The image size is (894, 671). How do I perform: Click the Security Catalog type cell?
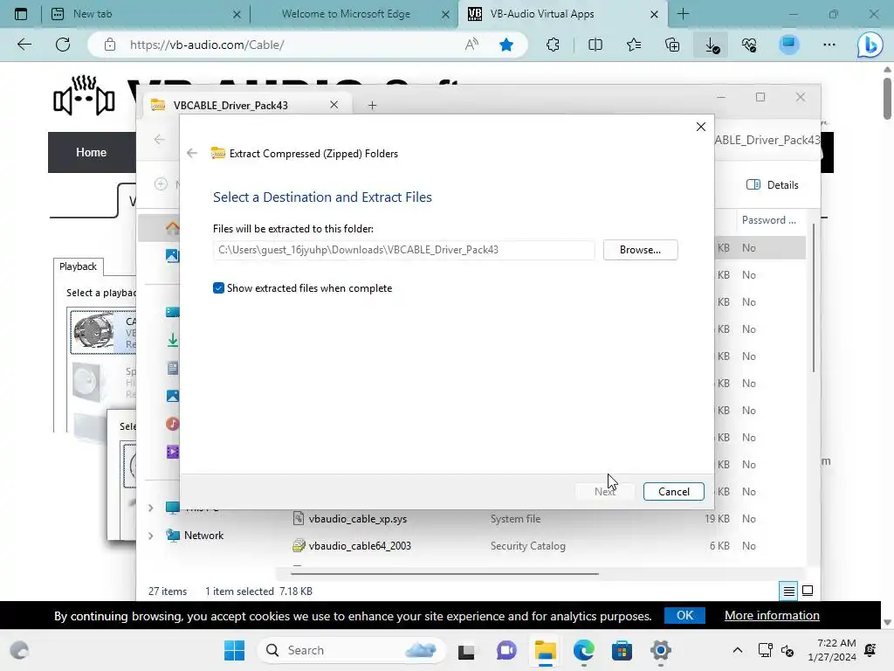[528, 546]
